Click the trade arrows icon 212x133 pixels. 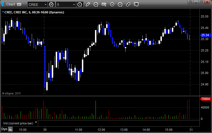click(128, 4)
